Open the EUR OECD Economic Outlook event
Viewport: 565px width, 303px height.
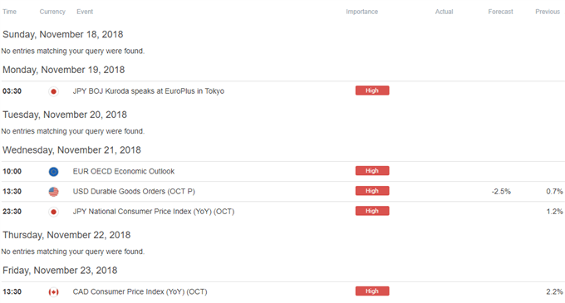[124, 171]
